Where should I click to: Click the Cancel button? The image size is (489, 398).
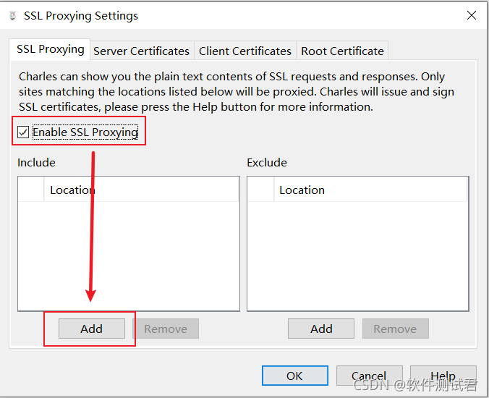pos(369,376)
